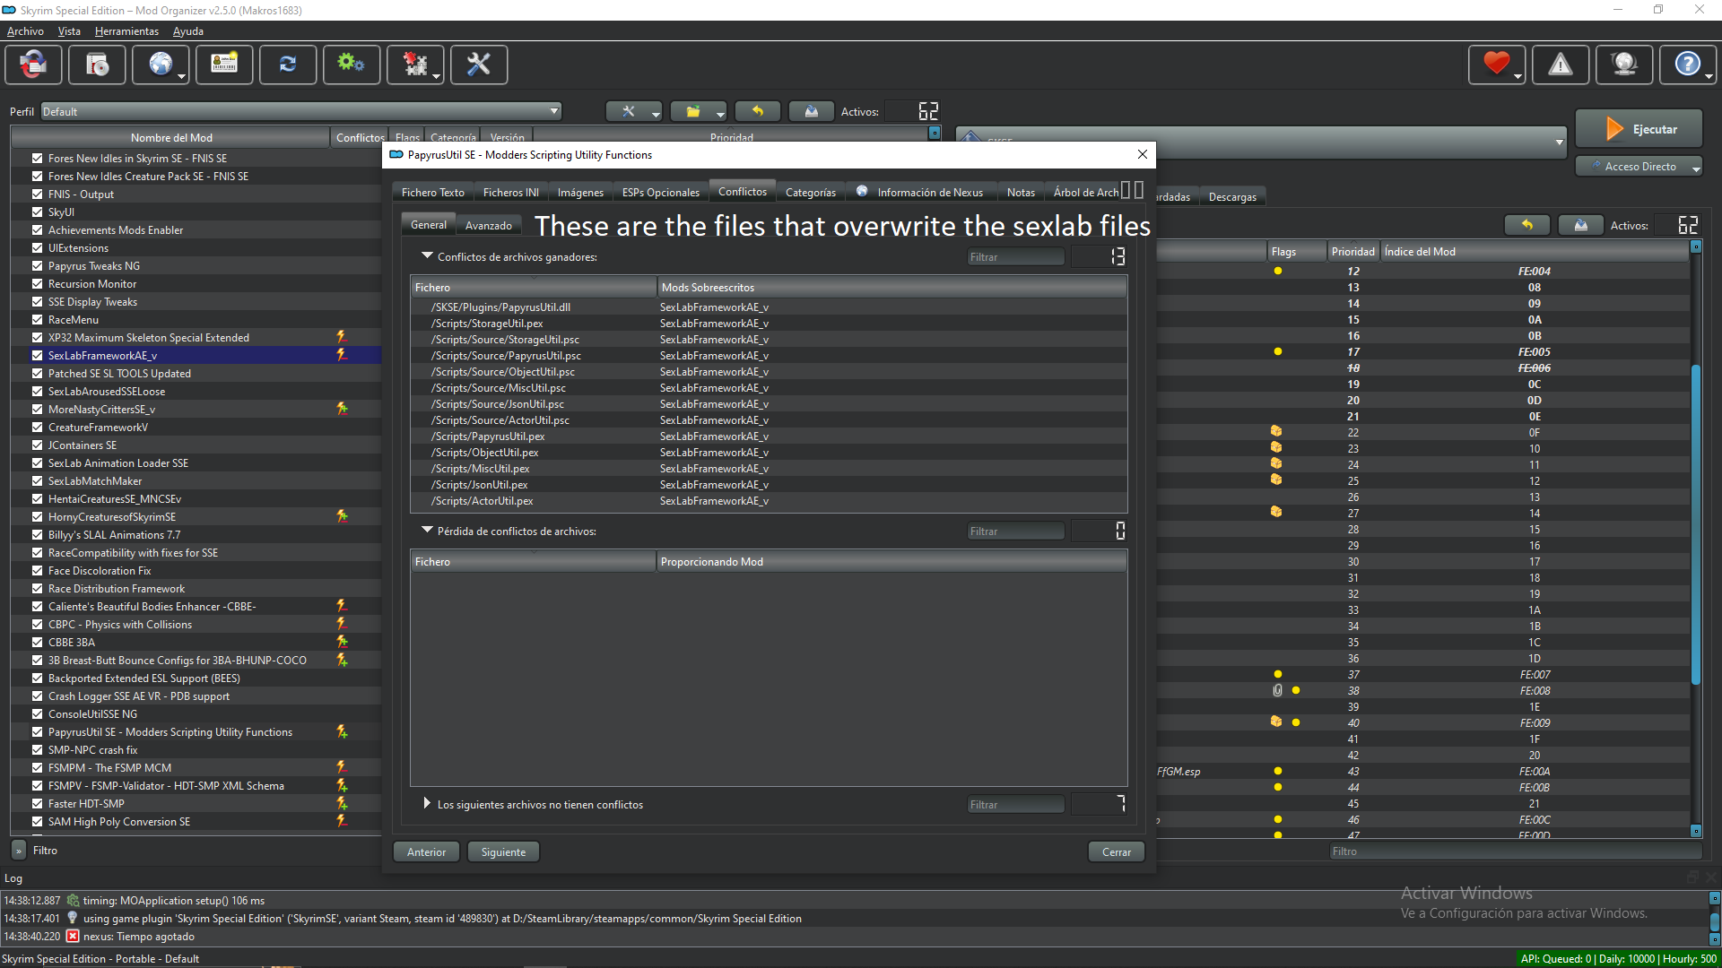Open the Nexus browser globe icon
The image size is (1722, 968).
[161, 65]
